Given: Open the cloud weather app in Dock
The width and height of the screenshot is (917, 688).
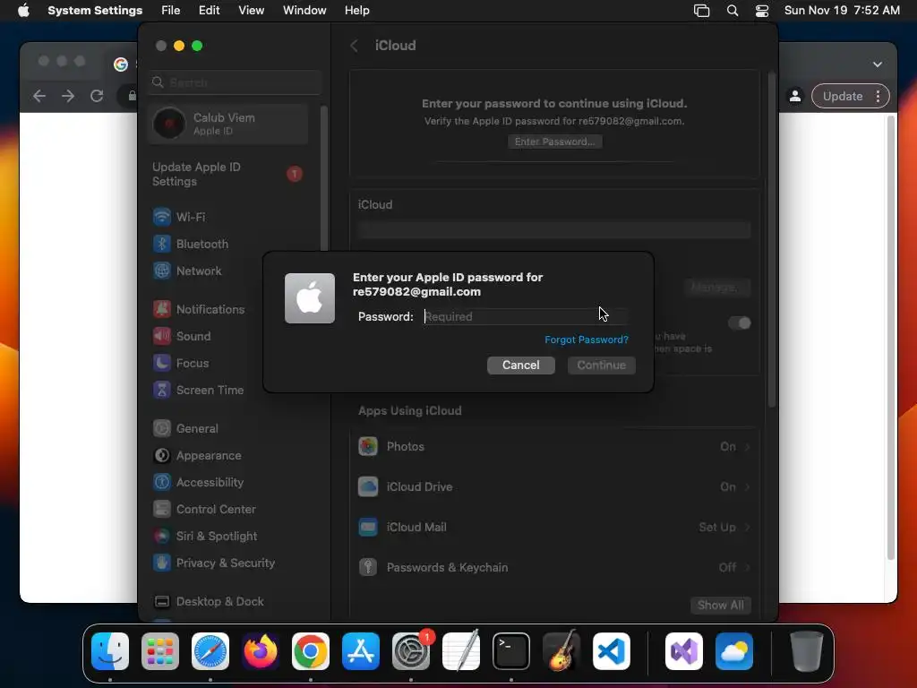Looking at the screenshot, I should click(734, 651).
